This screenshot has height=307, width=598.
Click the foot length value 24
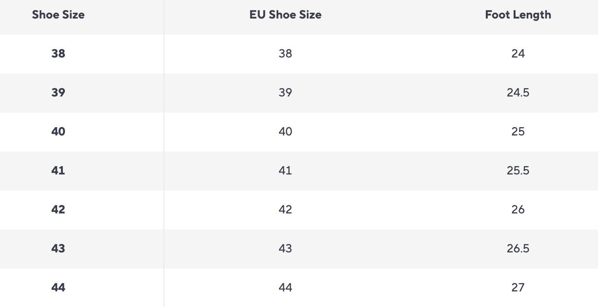click(x=518, y=54)
